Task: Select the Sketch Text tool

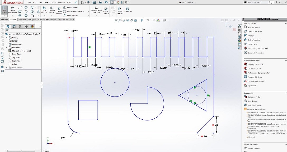Action: (38, 12)
